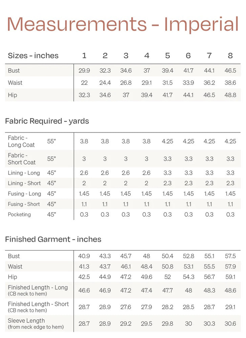Viewport: 246px width, 338px height.
Task: Click Sleeve Length value 30.6
Action: coord(230,323)
